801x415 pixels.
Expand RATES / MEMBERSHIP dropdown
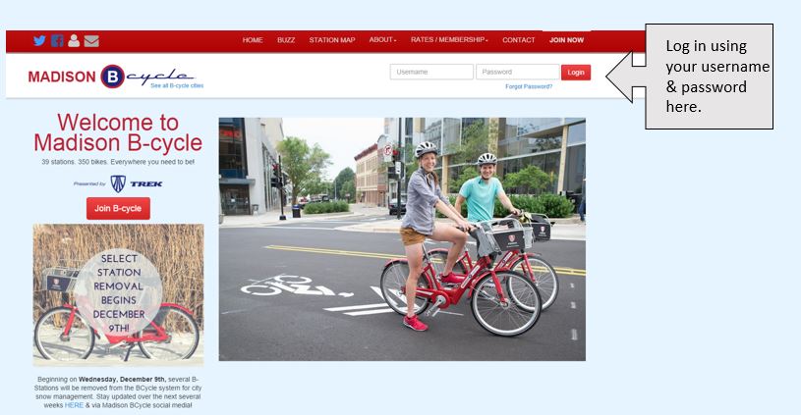449,40
